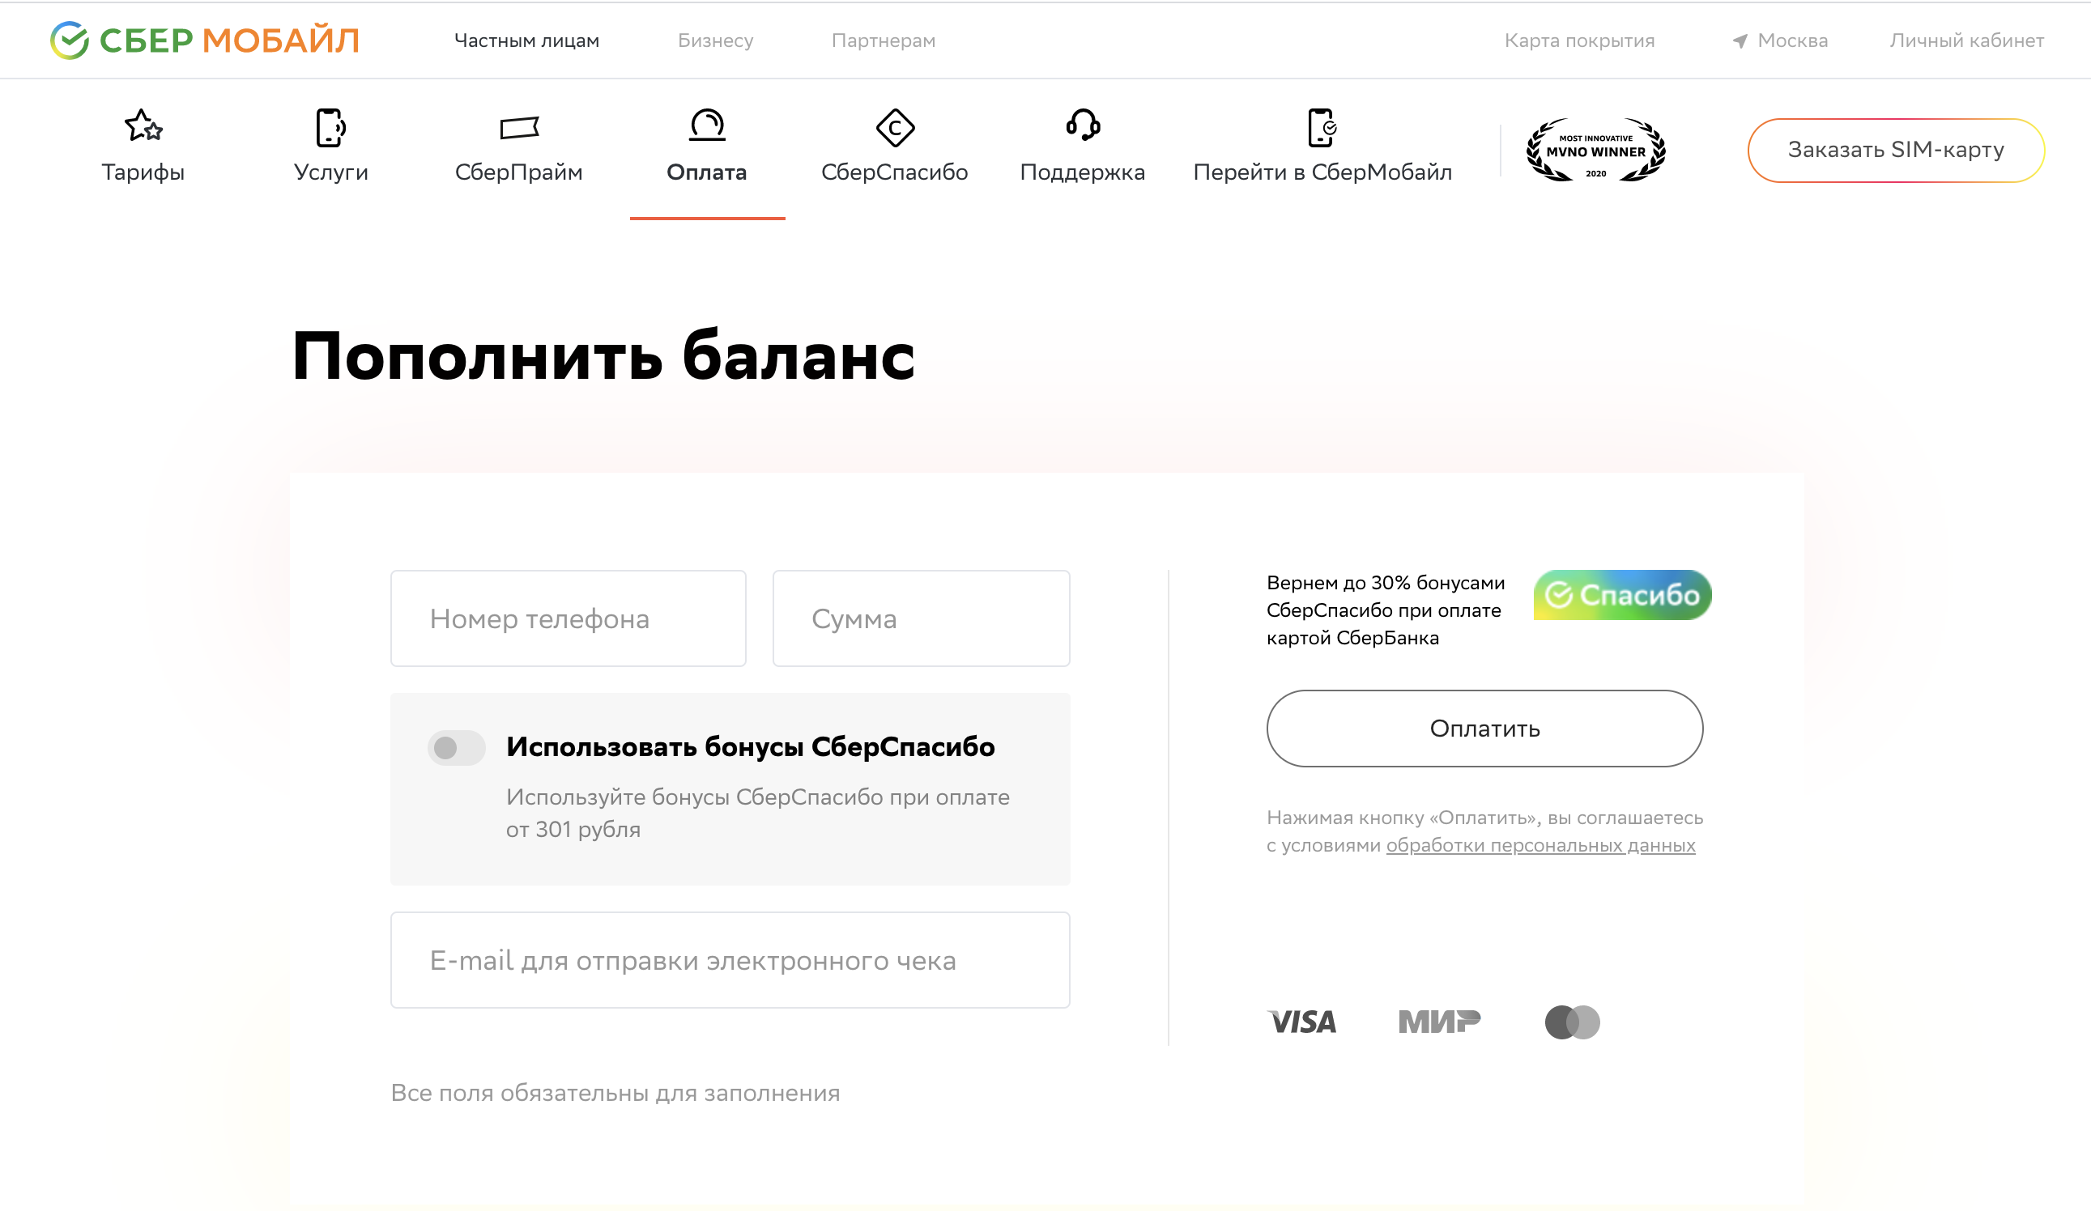
Task: Click the Тарифы star icon
Action: click(143, 125)
